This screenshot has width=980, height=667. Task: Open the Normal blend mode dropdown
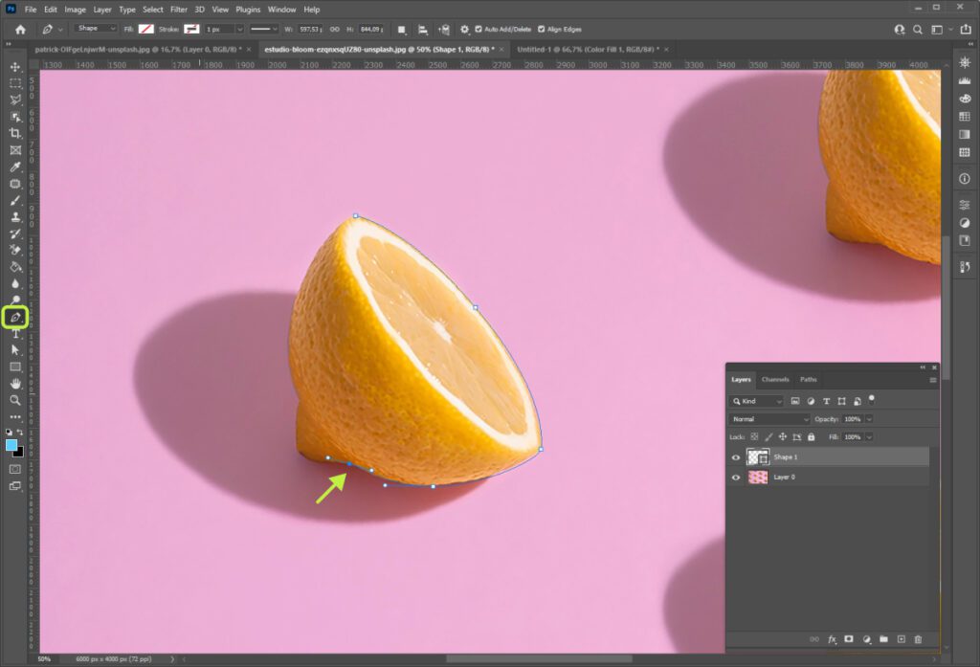(769, 419)
